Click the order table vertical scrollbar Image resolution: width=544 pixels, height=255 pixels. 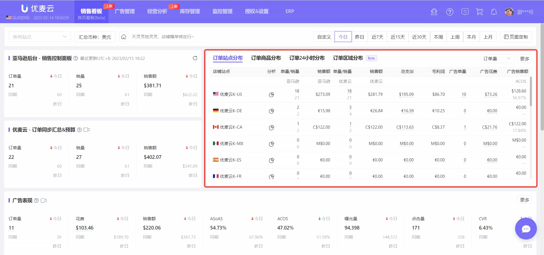531,91
